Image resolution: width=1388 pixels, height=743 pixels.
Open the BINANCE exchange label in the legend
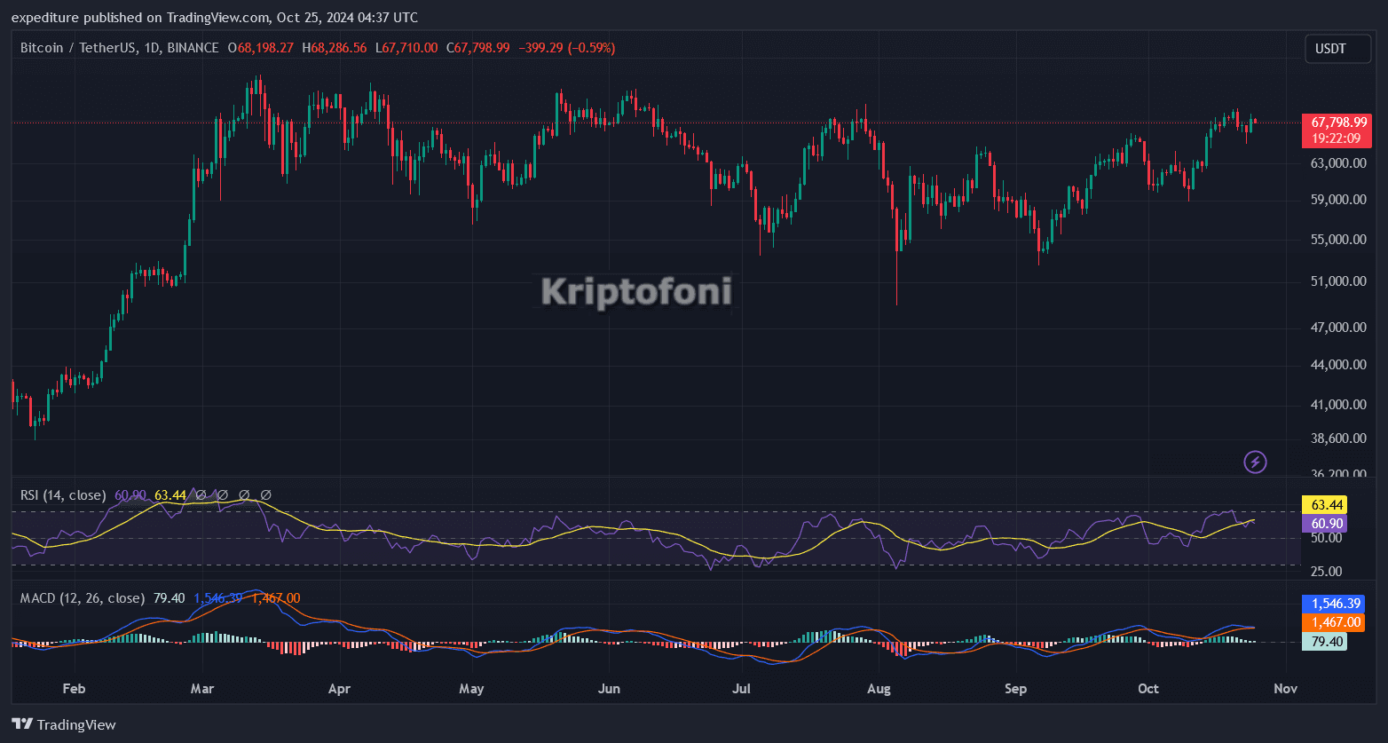(192, 48)
